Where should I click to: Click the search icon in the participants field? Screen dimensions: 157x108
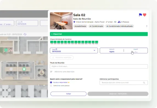point(144,83)
